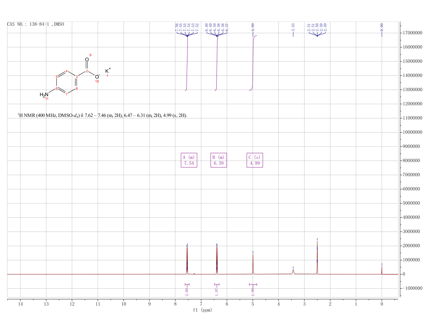The width and height of the screenshot is (434, 335).
Task: Click atom number 2 on the carboxyl carbon
Action: 87,71
